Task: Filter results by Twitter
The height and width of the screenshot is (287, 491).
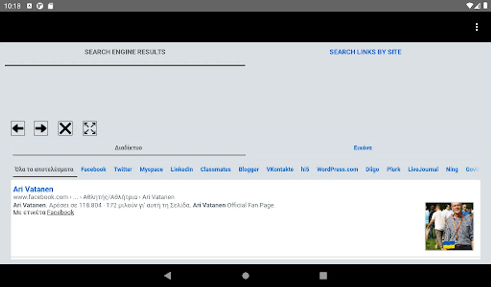Action: coord(123,169)
